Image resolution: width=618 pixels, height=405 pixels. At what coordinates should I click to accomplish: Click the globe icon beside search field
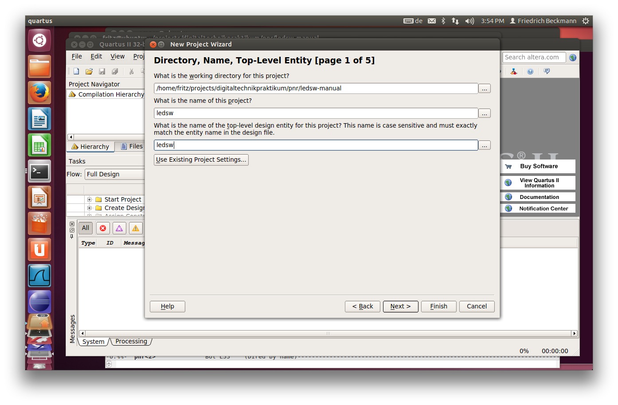[573, 58]
